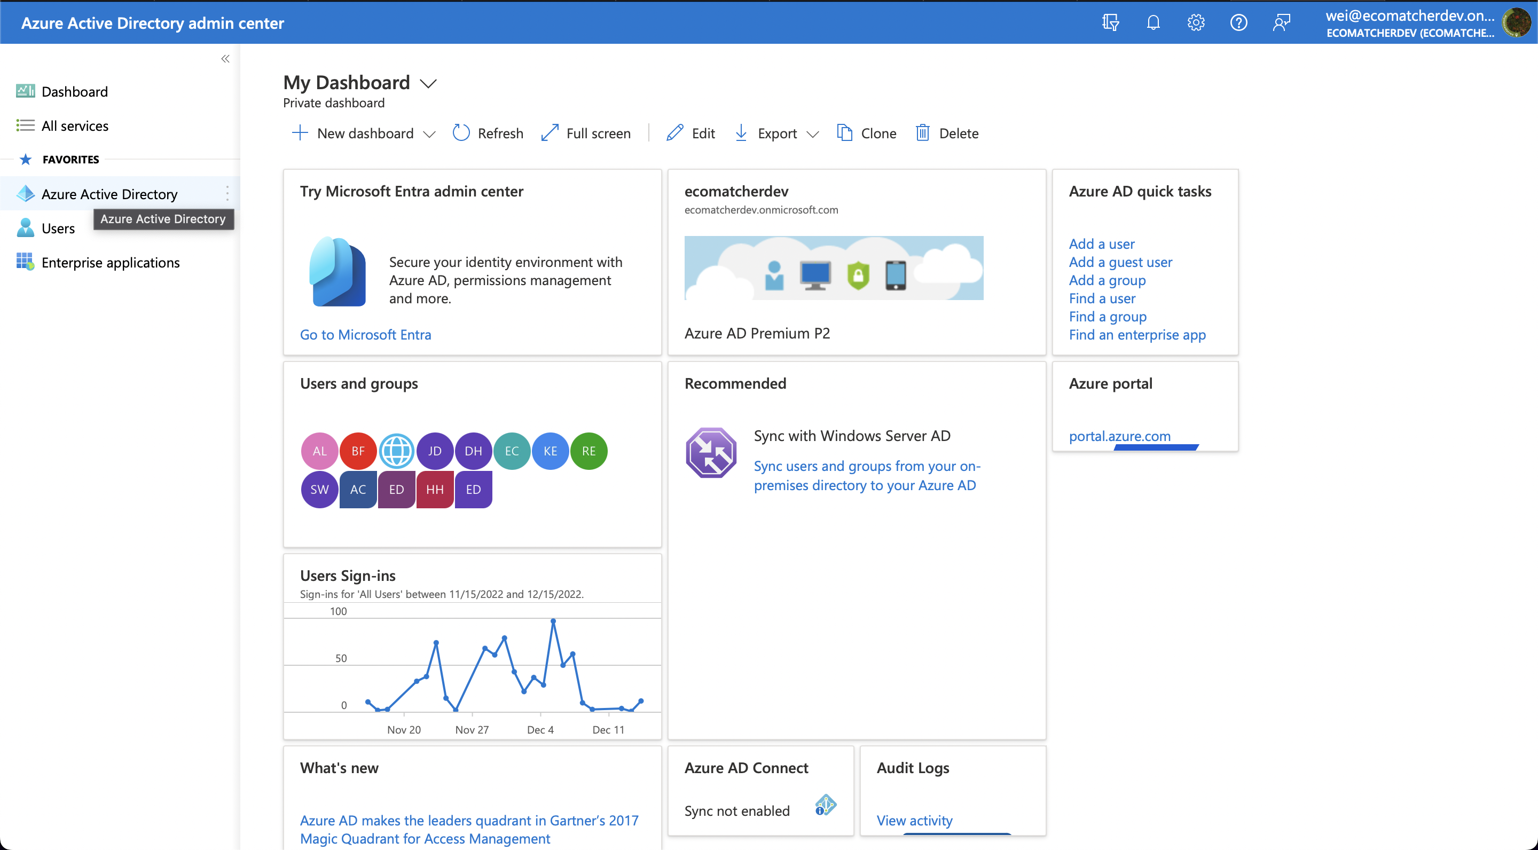Click Find an enterprise app link

click(x=1137, y=334)
